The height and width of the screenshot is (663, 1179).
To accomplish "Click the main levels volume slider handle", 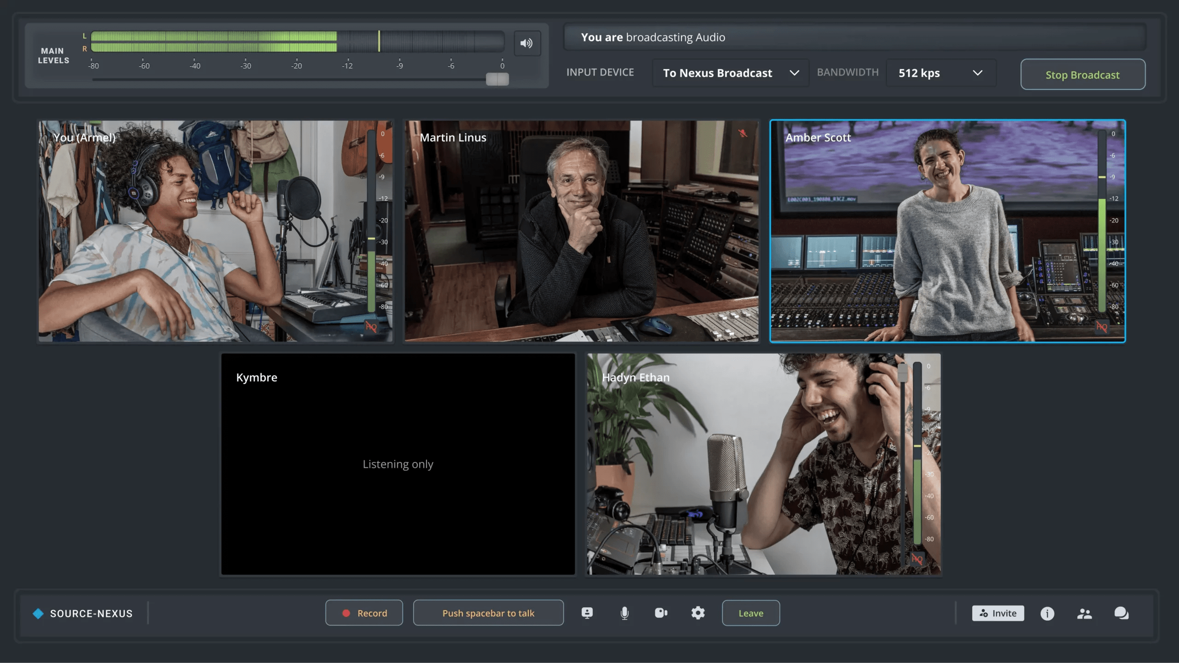I will 497,80.
